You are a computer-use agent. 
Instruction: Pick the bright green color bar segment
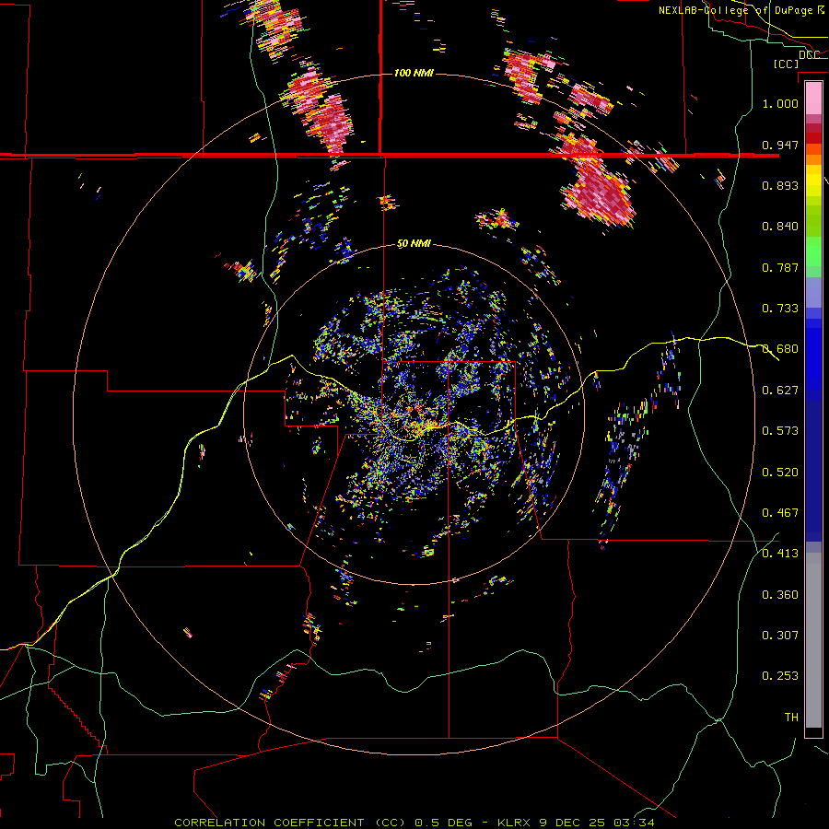click(813, 251)
